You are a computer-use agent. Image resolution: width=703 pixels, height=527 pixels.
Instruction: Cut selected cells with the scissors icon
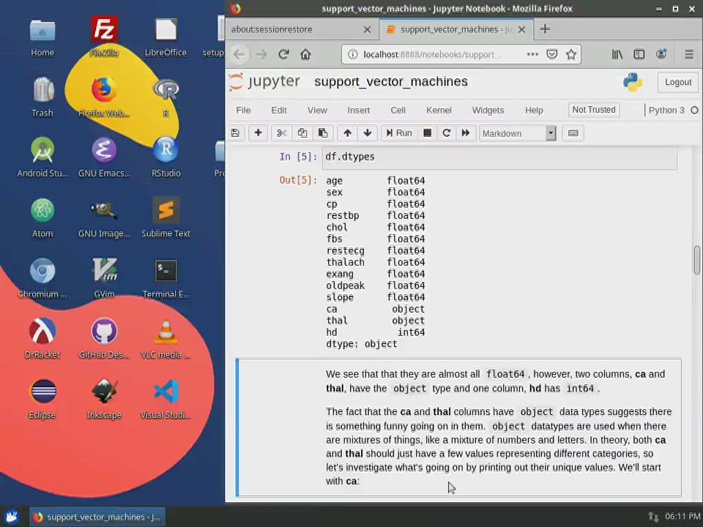point(281,133)
